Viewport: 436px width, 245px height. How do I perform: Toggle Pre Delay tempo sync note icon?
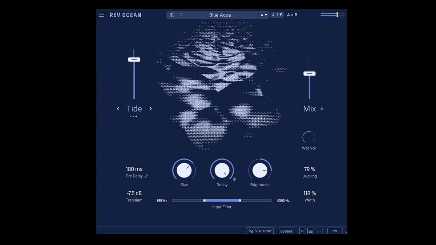coord(146,176)
